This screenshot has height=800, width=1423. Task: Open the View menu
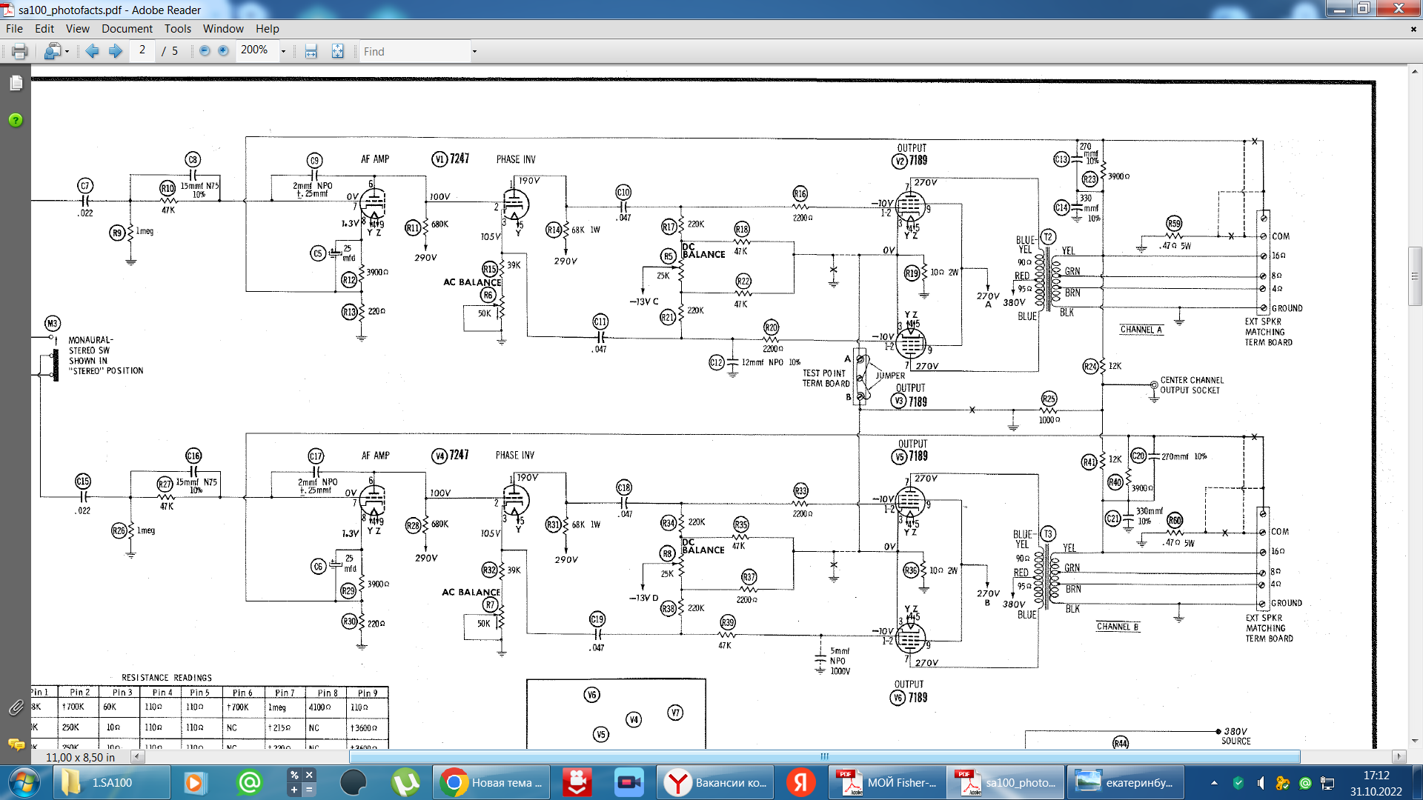pos(78,29)
